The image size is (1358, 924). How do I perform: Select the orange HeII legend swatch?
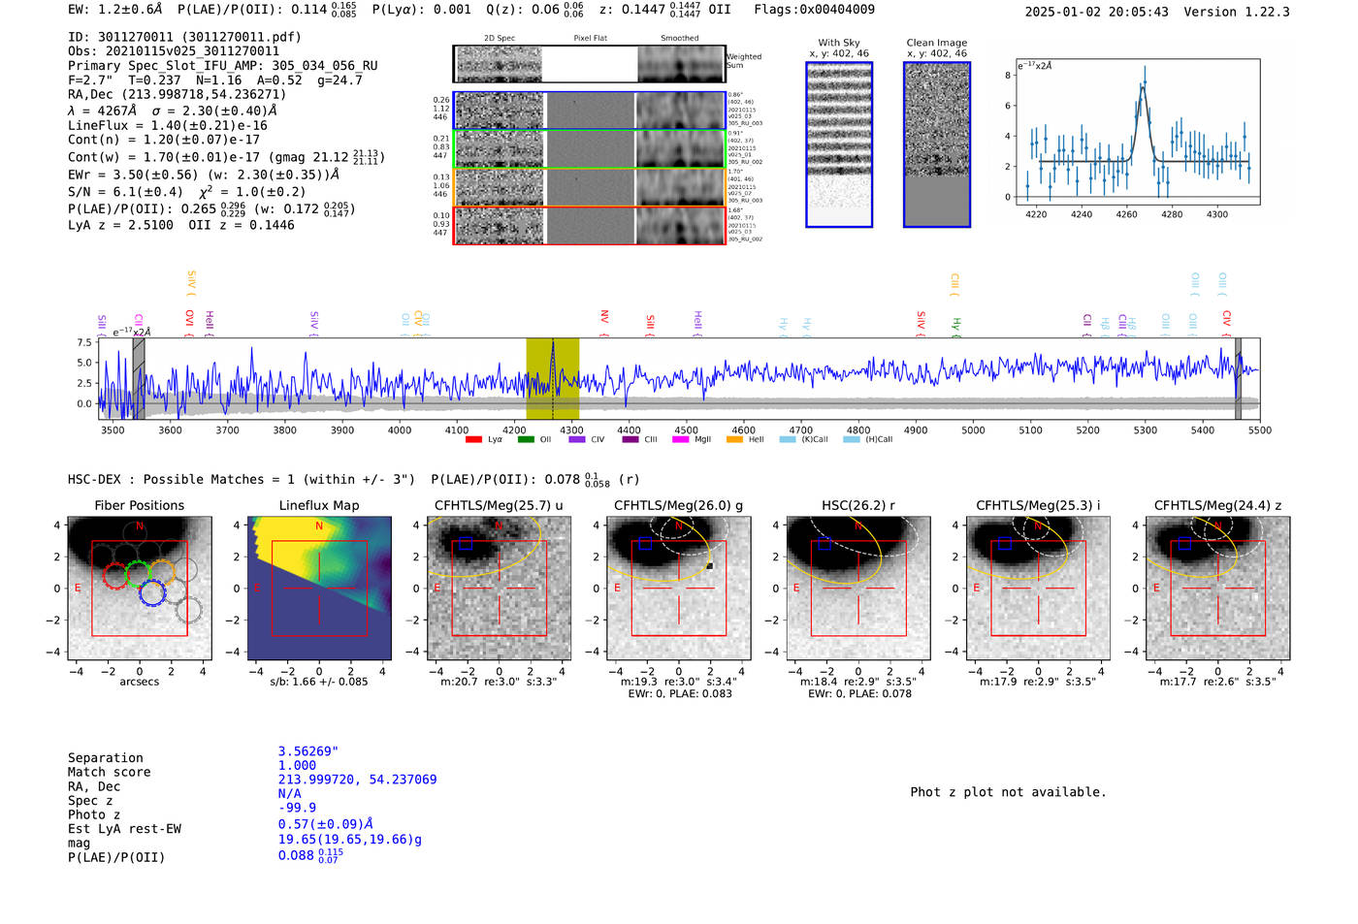point(734,439)
